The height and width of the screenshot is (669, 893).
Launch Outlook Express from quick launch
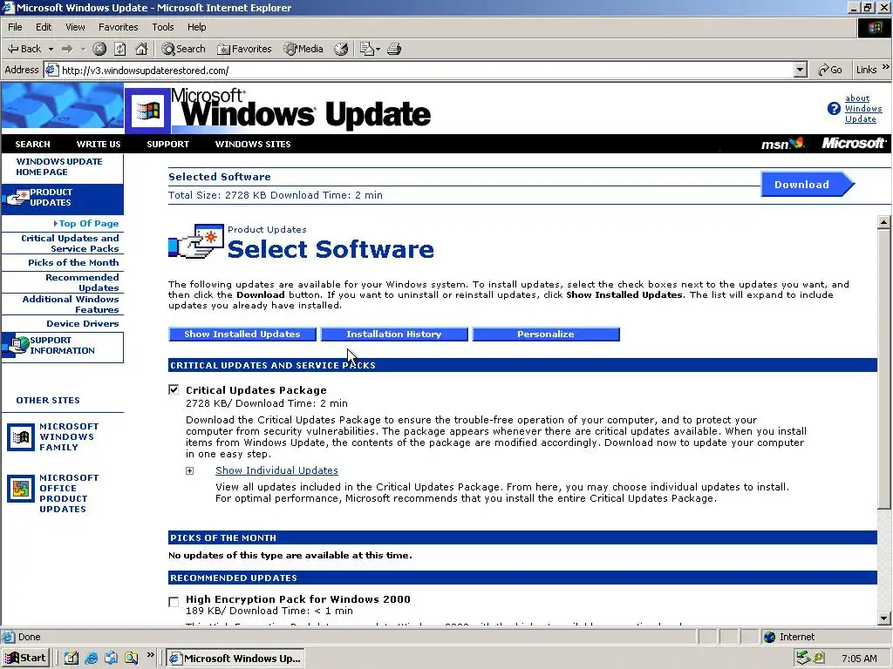(111, 659)
